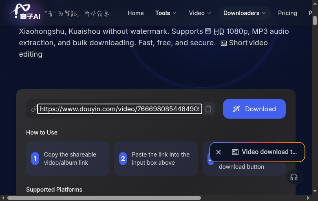Click the horizontal scrollbar thumb
318x201 pixels.
point(104,198)
